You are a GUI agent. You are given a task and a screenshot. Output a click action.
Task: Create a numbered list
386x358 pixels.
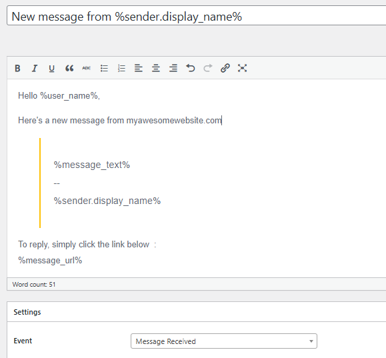click(121, 68)
